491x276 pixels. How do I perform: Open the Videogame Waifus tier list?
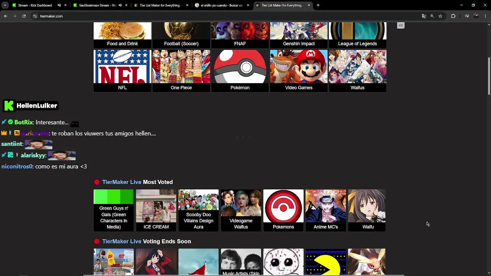pos(241,210)
